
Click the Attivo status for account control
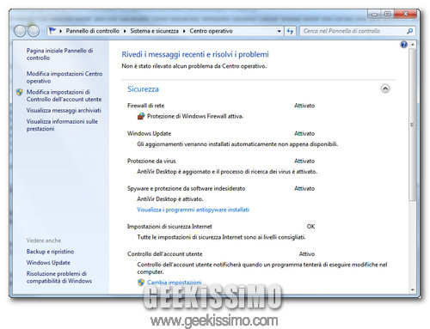click(x=307, y=254)
